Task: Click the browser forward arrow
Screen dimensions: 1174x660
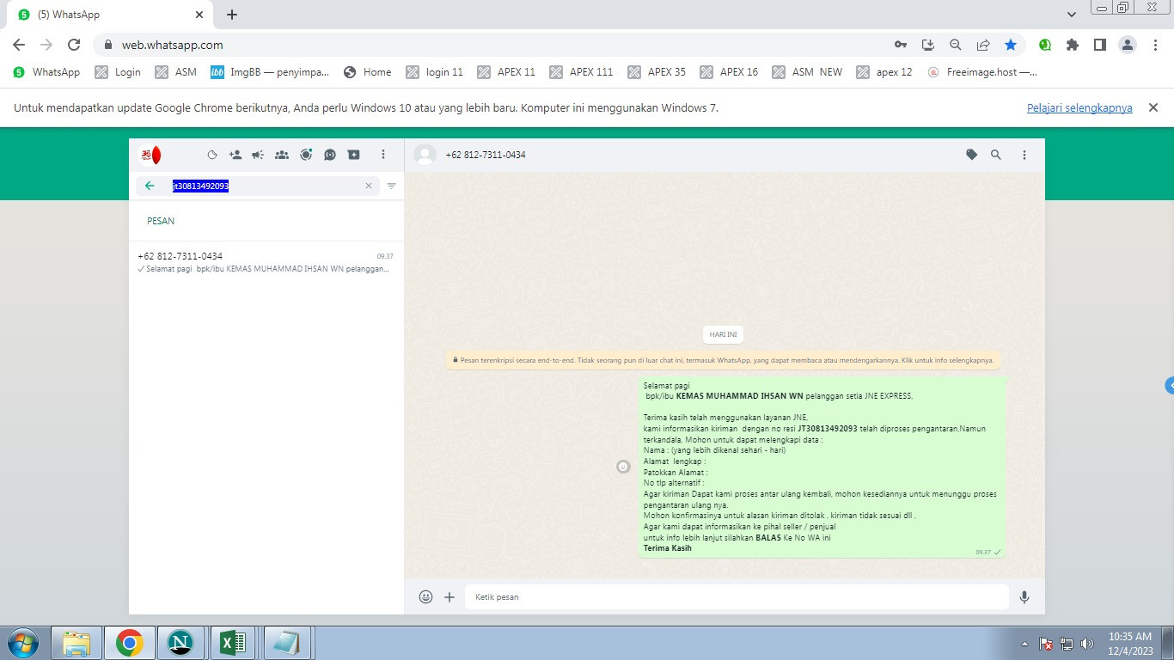Action: (x=46, y=45)
